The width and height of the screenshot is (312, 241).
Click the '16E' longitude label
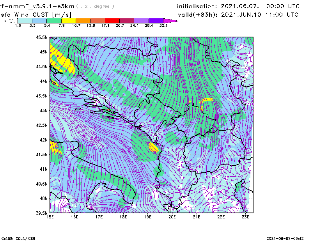(x=74, y=217)
